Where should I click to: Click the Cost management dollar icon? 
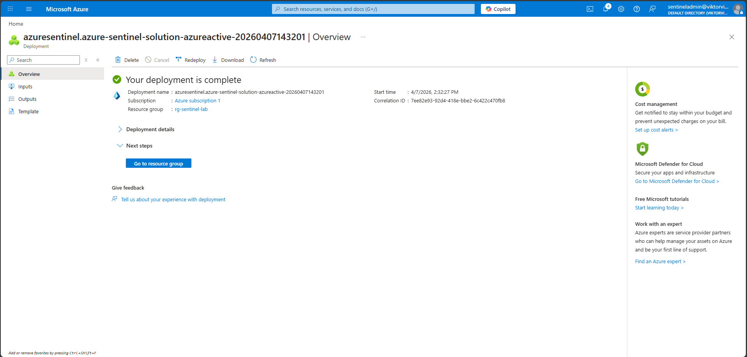point(643,89)
